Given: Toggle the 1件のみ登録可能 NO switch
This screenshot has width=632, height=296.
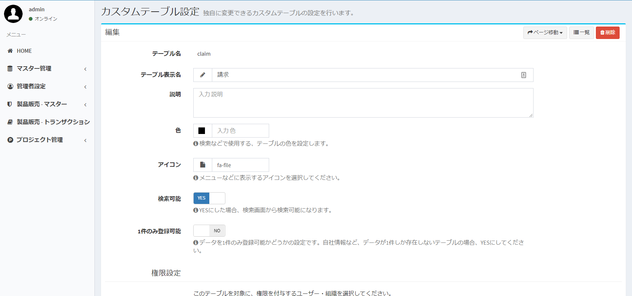Looking at the screenshot, I should coord(209,231).
